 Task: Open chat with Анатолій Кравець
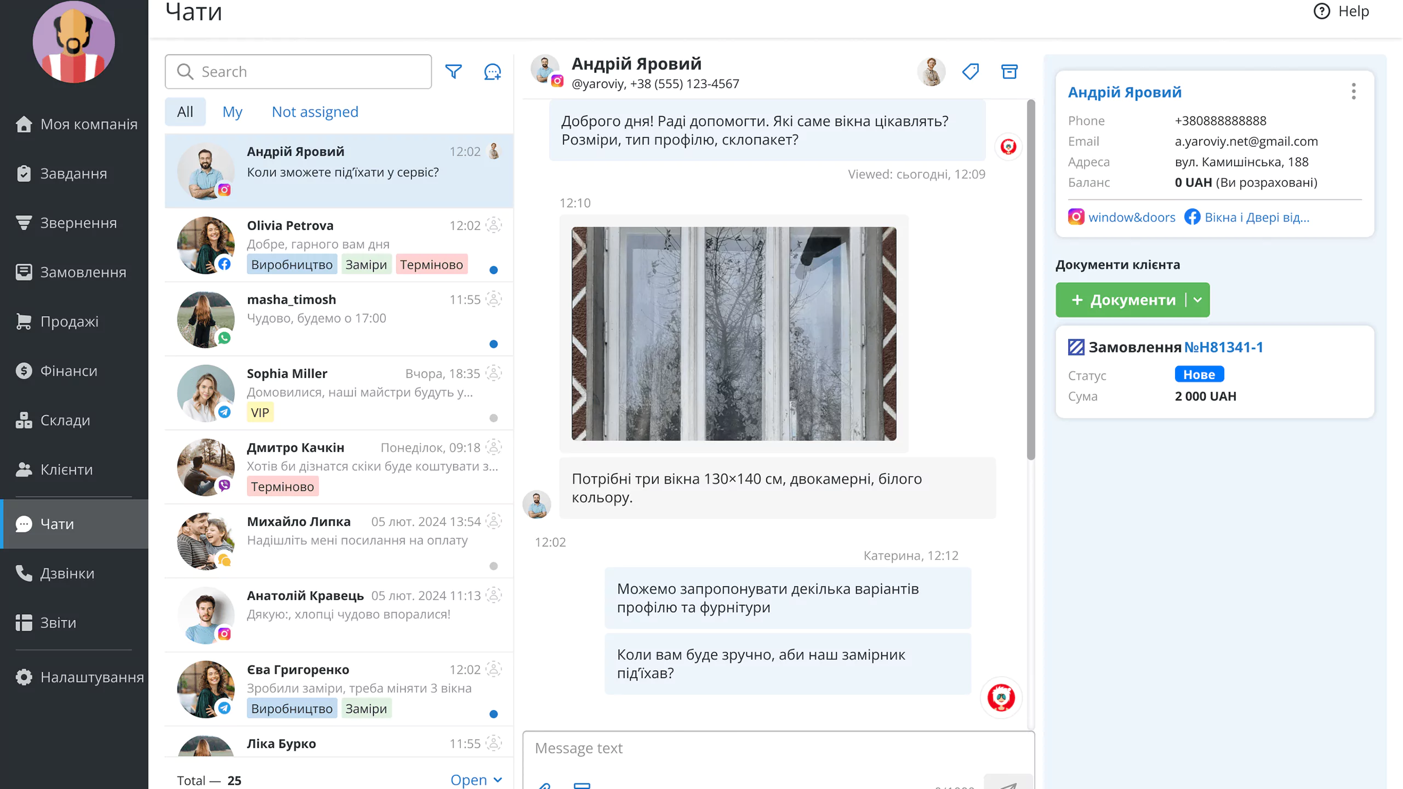[x=339, y=615]
